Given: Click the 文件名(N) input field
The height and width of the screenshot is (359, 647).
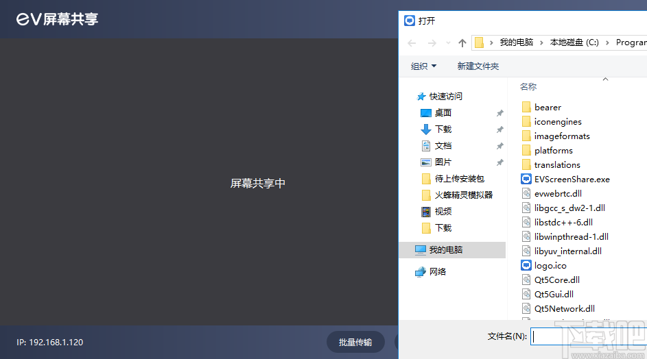Looking at the screenshot, I should click(589, 337).
